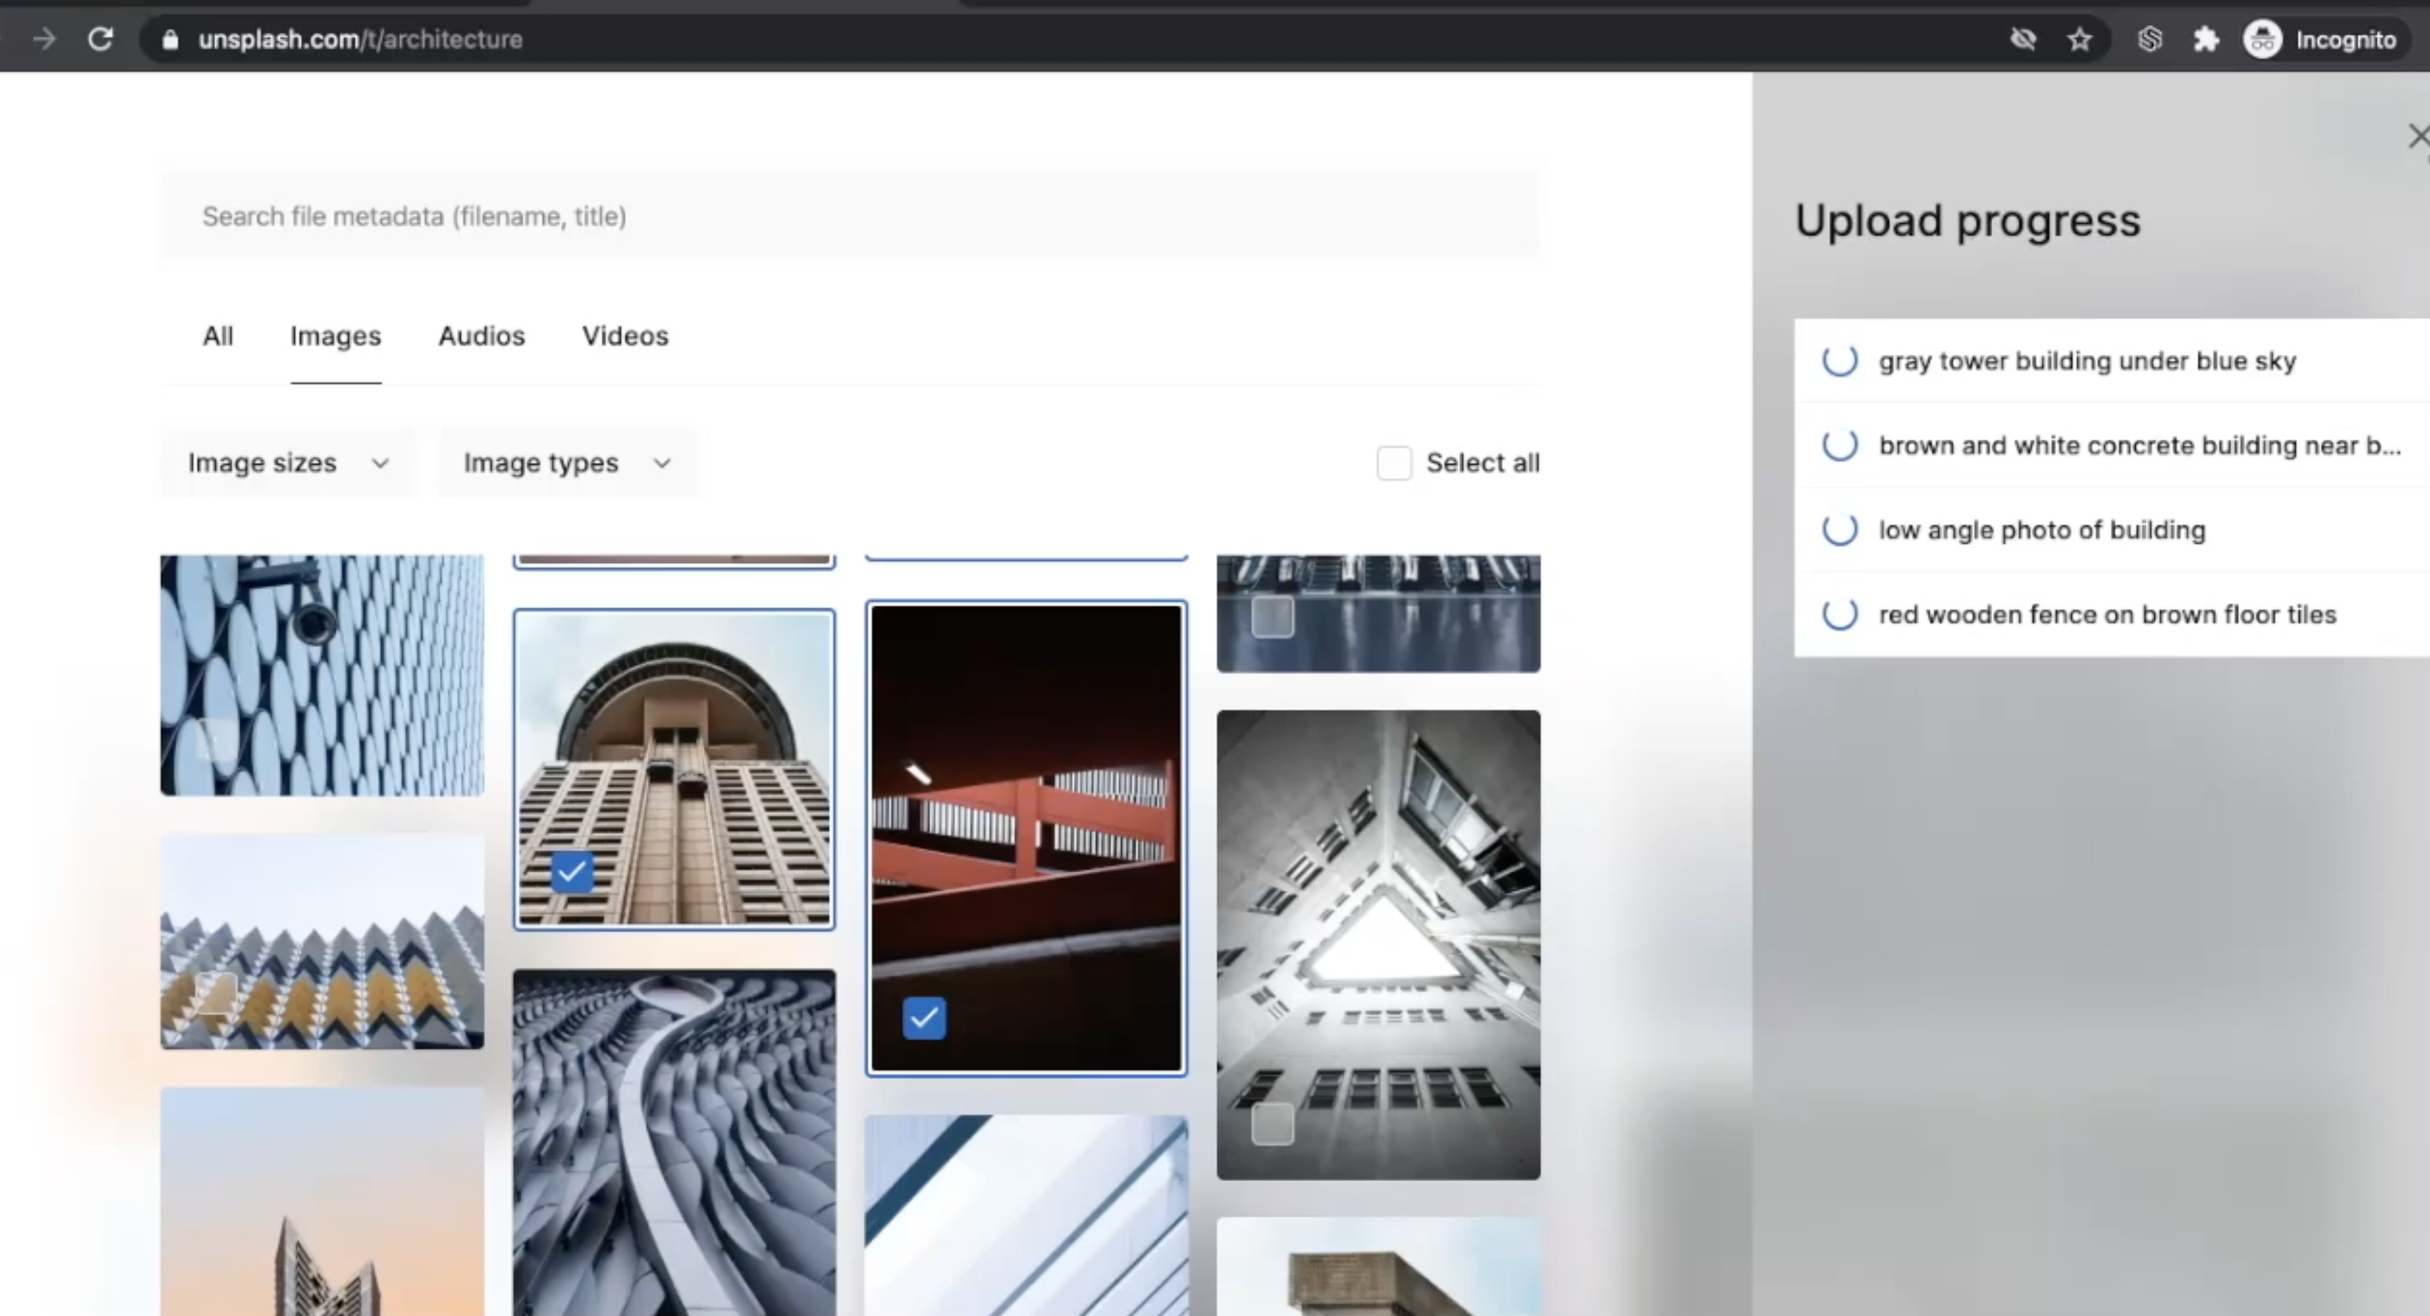
Task: Click the browser forward arrow
Action: tap(44, 39)
